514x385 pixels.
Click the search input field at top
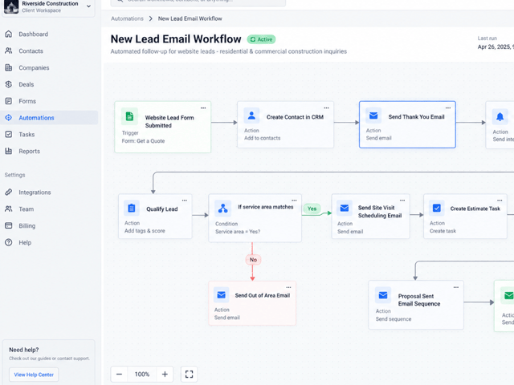pos(198,2)
